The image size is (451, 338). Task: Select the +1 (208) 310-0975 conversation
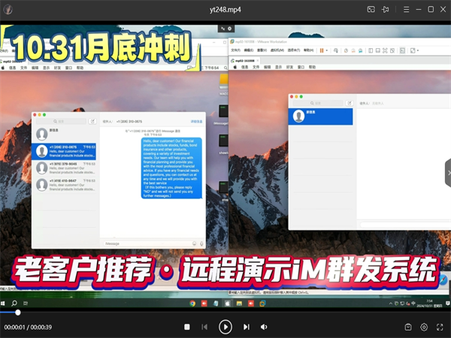coord(66,151)
